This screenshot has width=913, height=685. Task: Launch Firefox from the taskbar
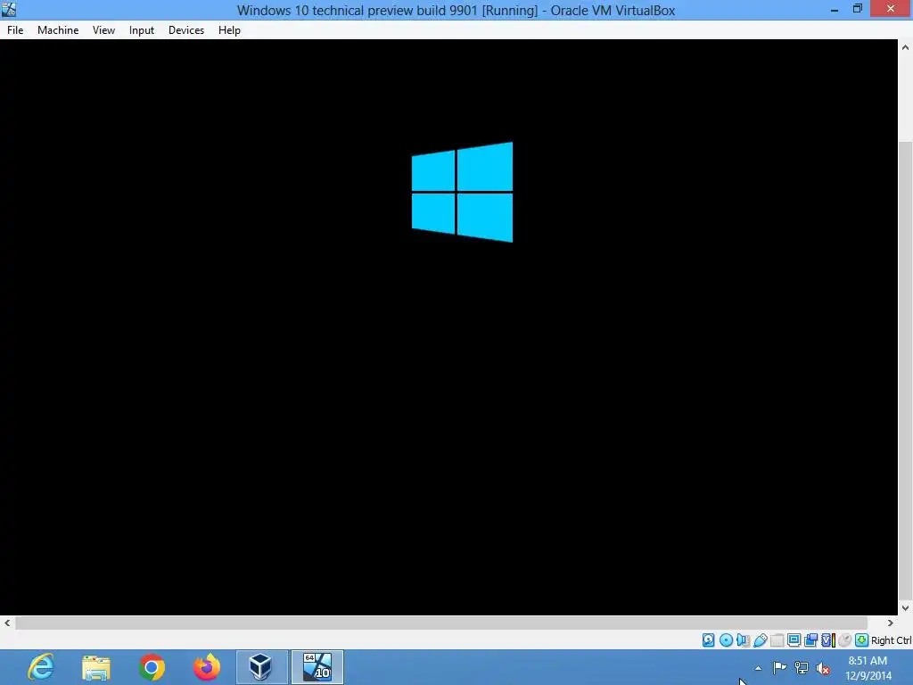click(x=207, y=667)
